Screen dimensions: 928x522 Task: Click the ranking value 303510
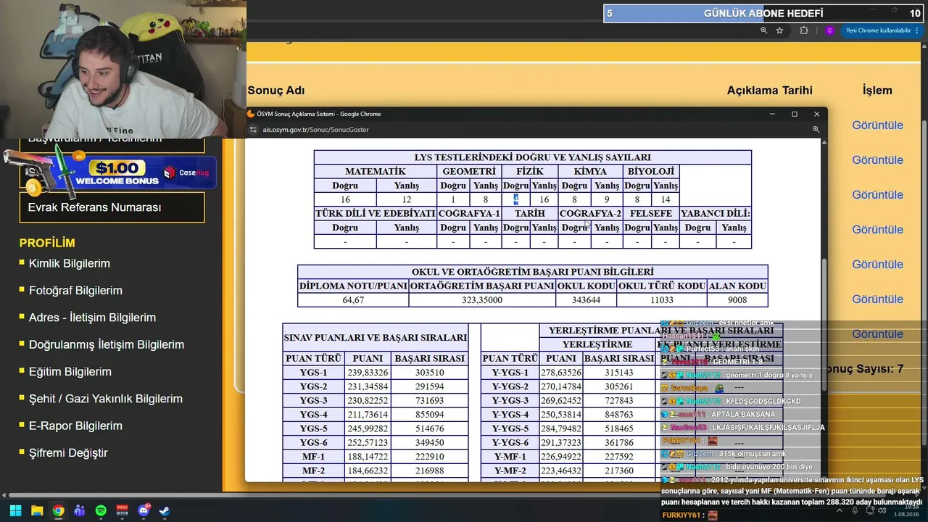[430, 373]
